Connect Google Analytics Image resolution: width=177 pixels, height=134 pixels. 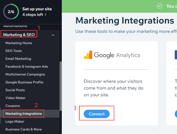(97, 114)
